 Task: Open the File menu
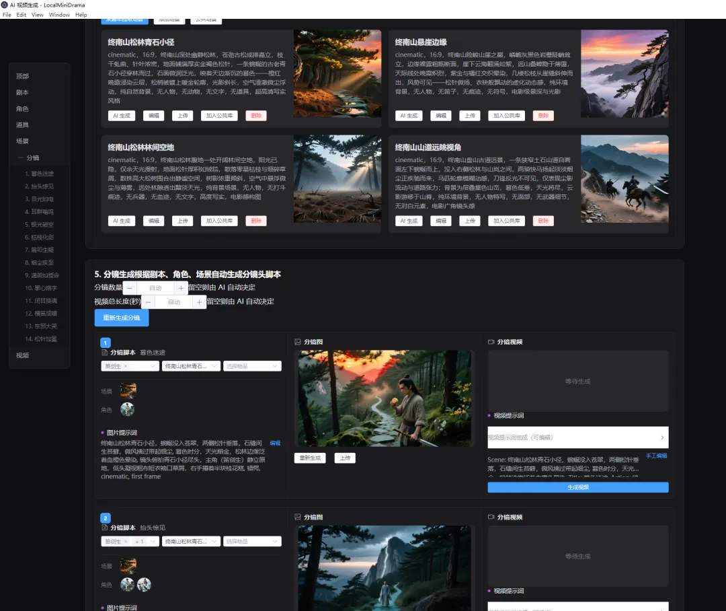pyautogui.click(x=7, y=15)
